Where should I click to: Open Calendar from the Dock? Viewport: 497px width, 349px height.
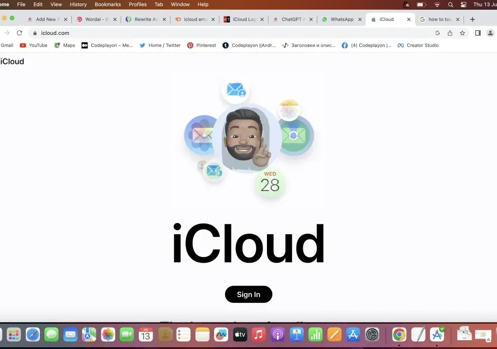146,334
